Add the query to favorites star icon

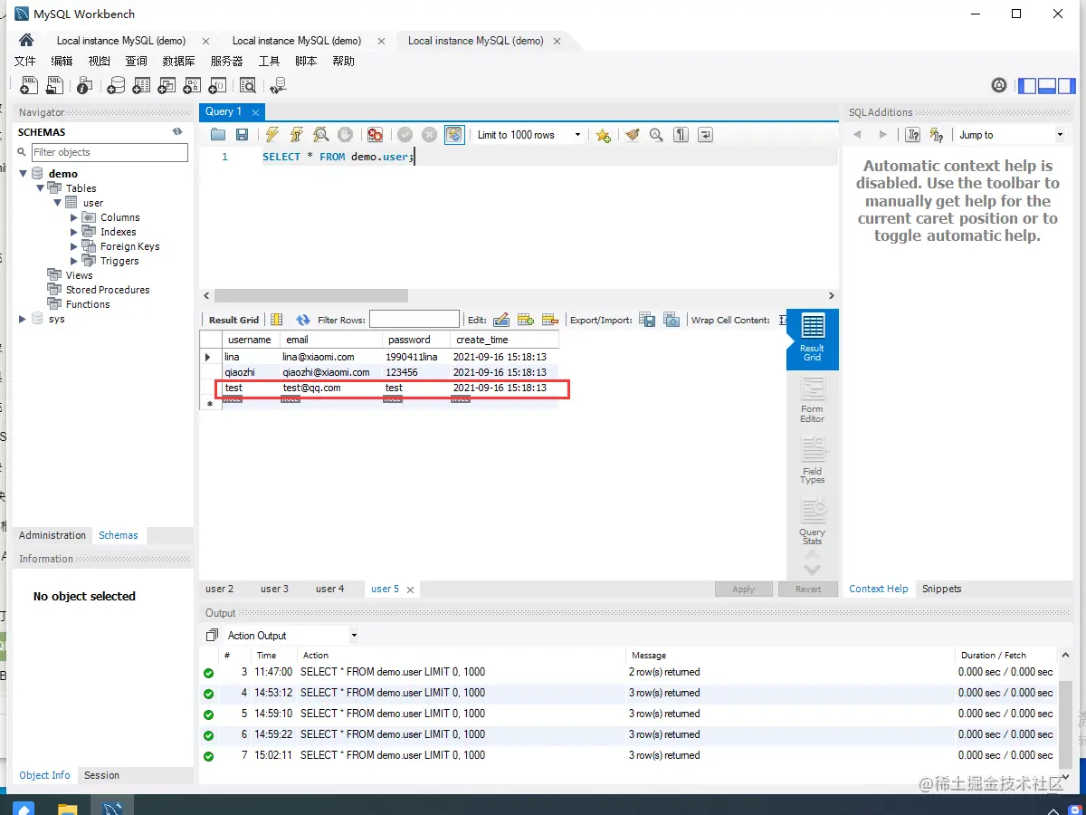click(x=604, y=135)
